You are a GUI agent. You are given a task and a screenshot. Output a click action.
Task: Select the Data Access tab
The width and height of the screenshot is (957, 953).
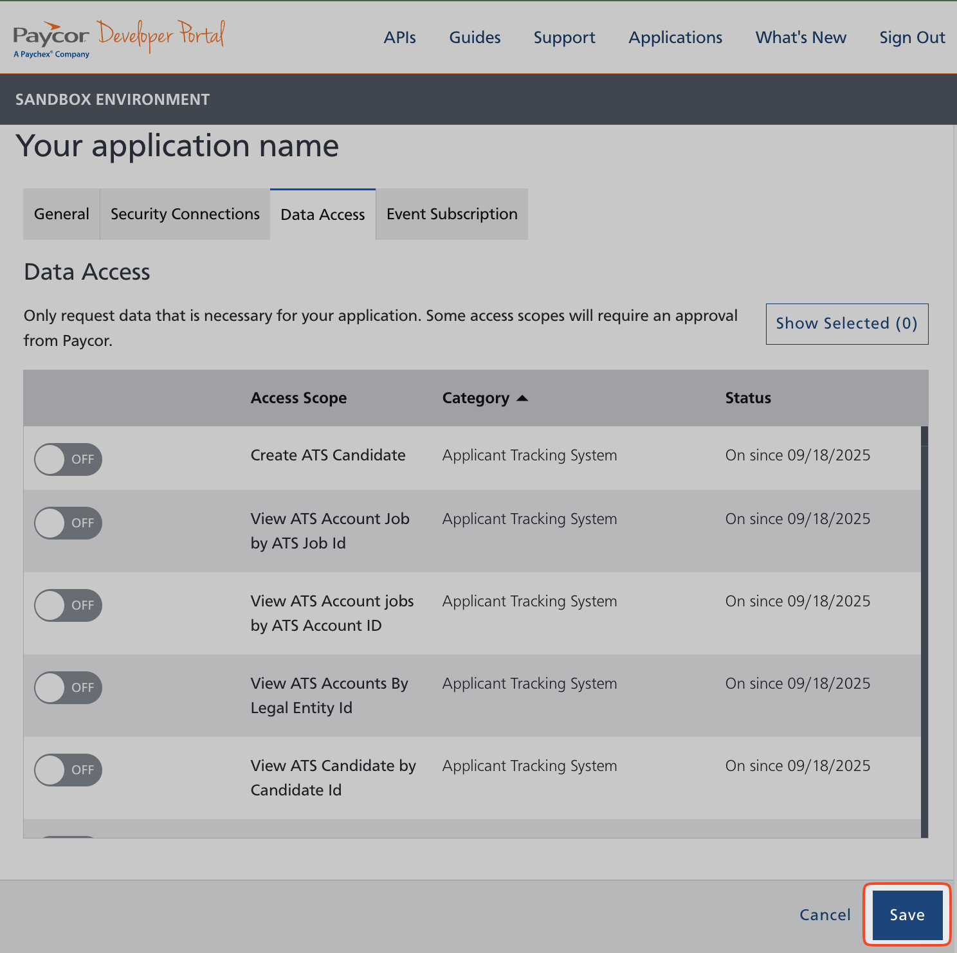tap(323, 215)
